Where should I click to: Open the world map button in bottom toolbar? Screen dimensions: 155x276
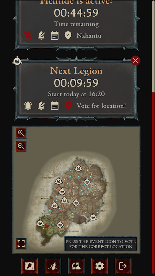tap(30, 266)
